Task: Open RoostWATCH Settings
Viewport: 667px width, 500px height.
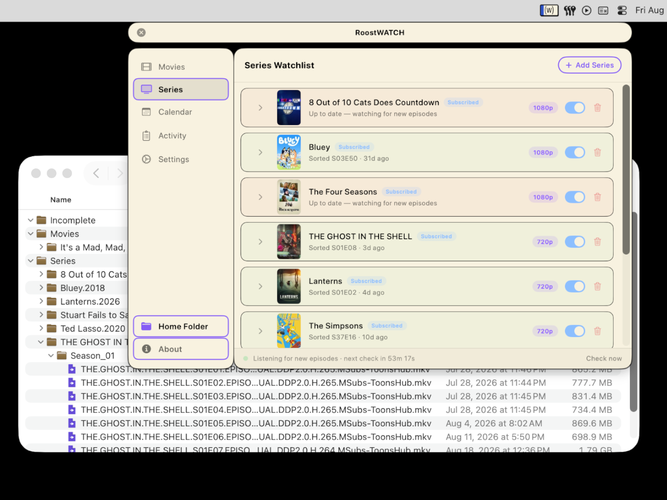Action: click(181, 159)
